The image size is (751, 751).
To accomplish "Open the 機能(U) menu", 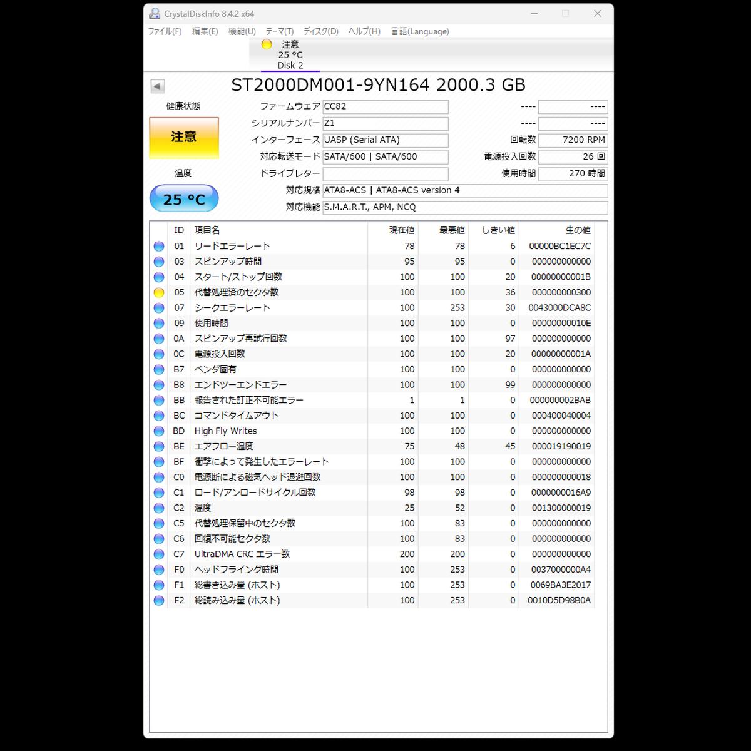I will coord(242,31).
